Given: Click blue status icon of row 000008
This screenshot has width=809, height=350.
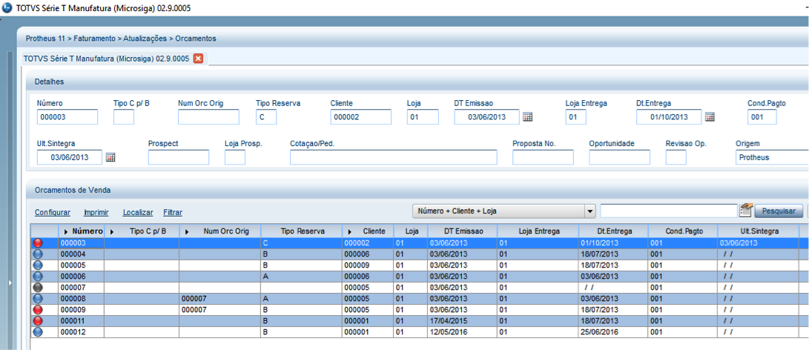Looking at the screenshot, I should [38, 299].
